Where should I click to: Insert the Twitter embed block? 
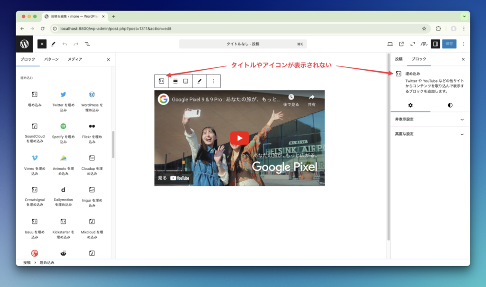[63, 101]
